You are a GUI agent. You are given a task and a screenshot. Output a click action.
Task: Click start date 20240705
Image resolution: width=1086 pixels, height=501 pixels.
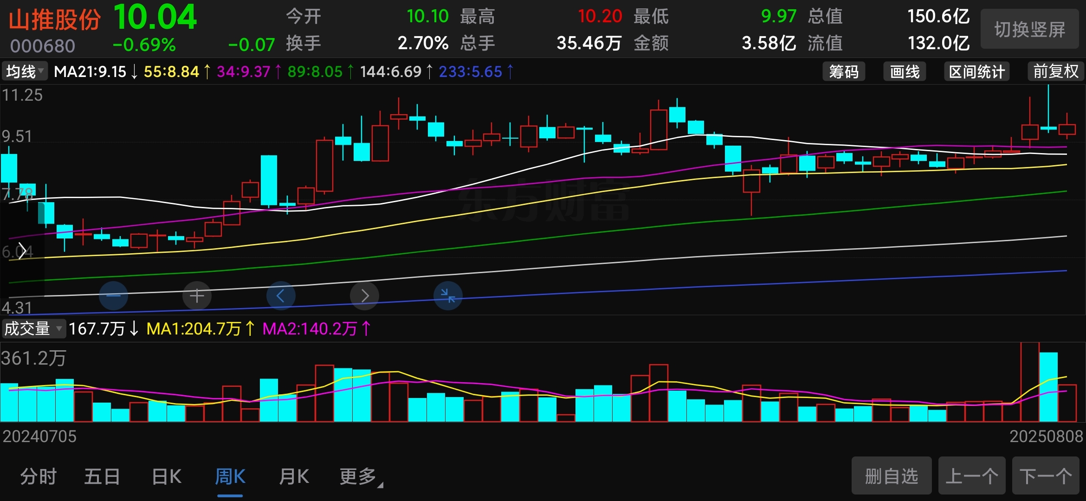pos(39,436)
